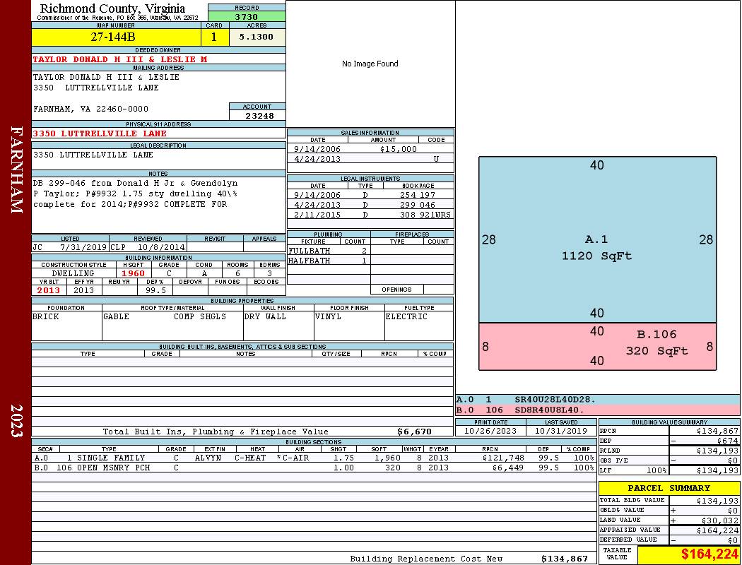This screenshot has height=565, width=742.
Task: Click the deeded owner name in red
Action: click(120, 59)
